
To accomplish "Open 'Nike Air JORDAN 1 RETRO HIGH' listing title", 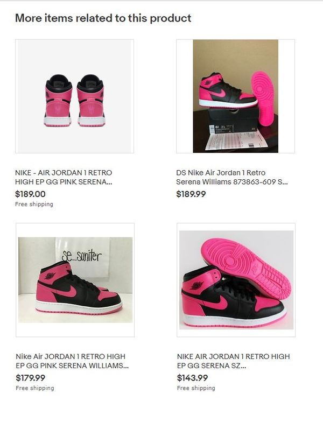I will tap(72, 361).
